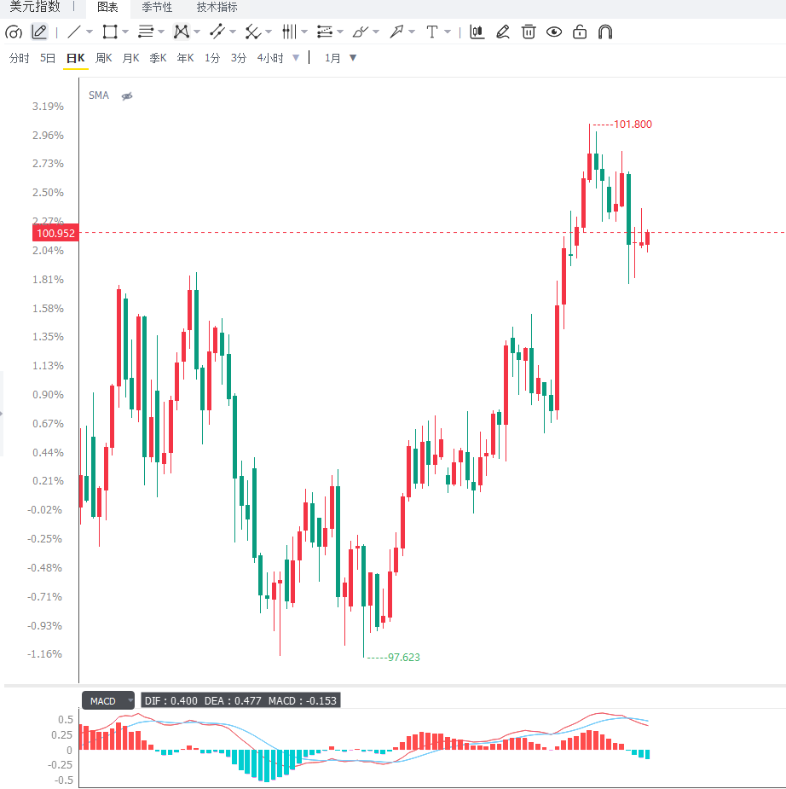This screenshot has width=786, height=789.
Task: Select the 周K timeframe
Action: point(104,58)
